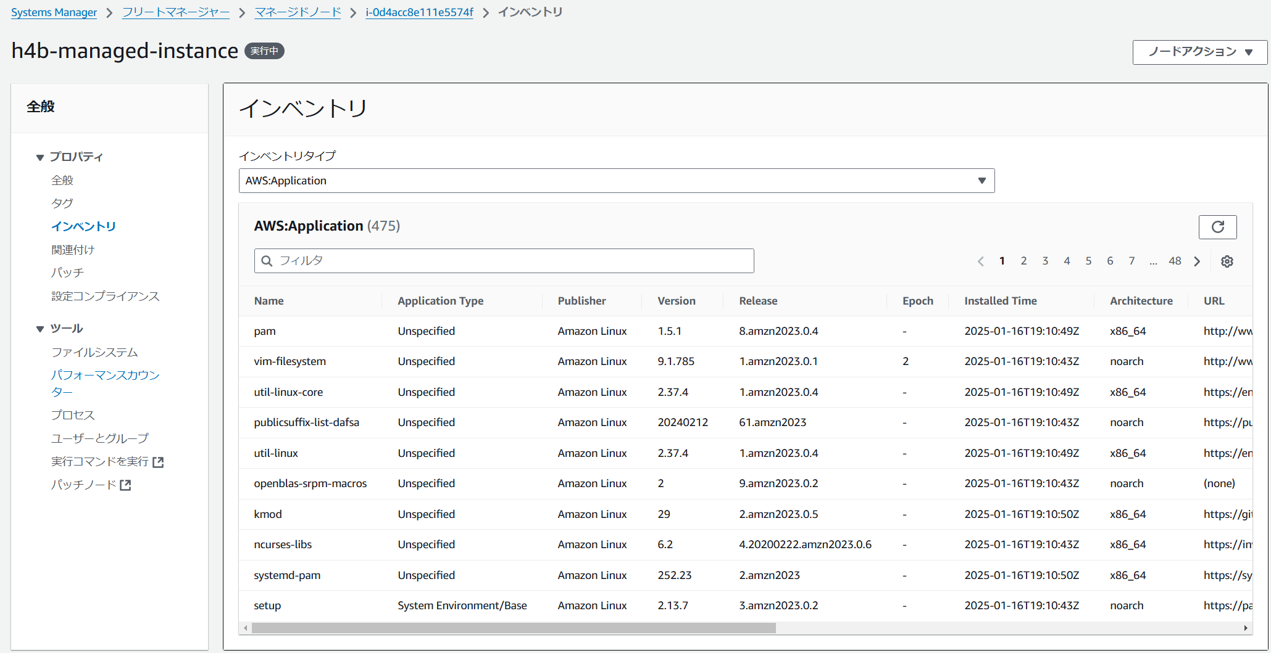Select the vim-filesystem package name

(290, 361)
